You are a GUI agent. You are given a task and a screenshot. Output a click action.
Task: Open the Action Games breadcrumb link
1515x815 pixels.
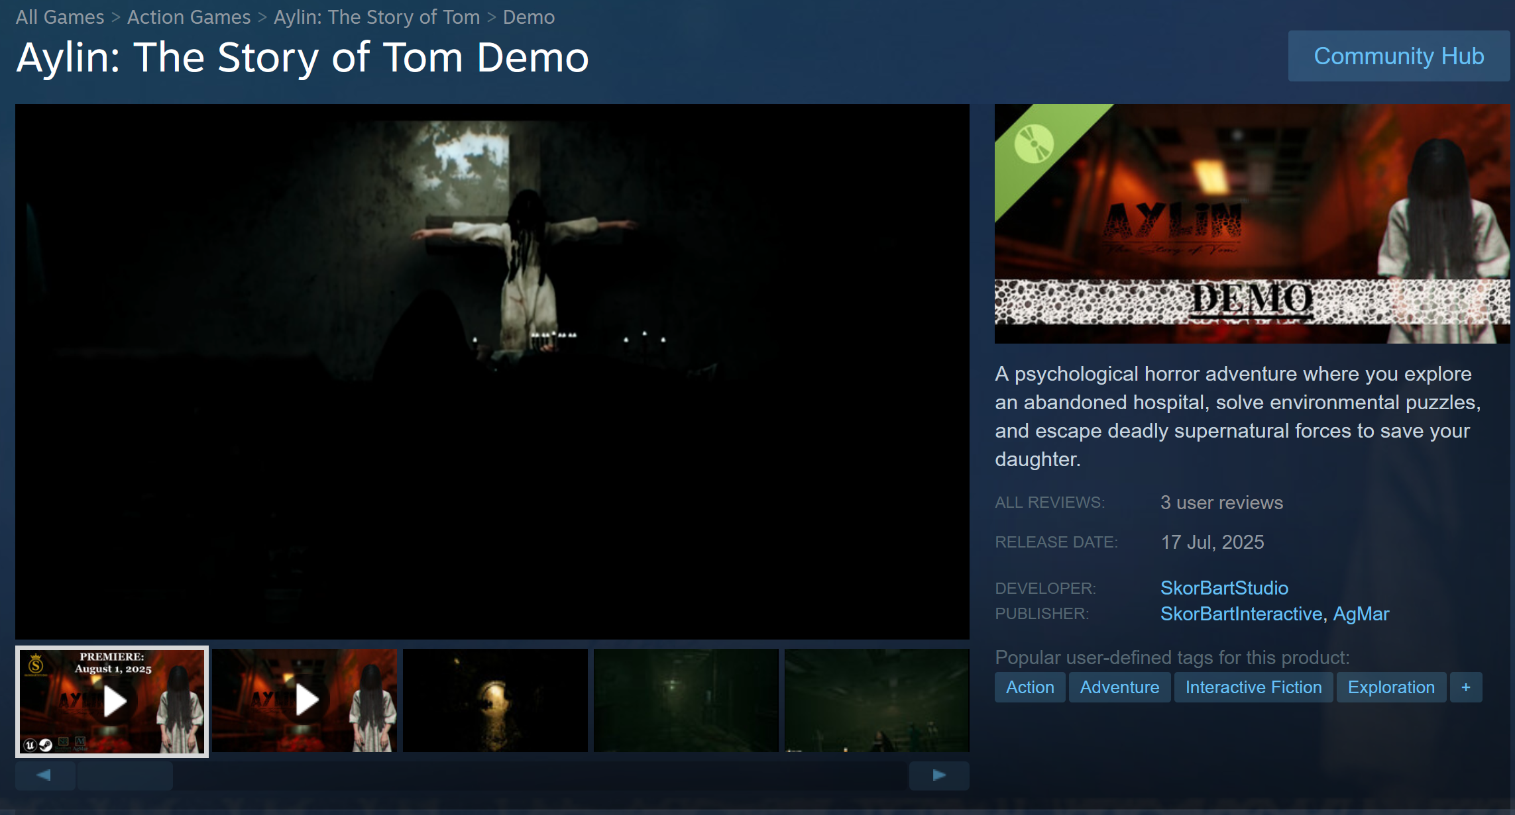(189, 17)
